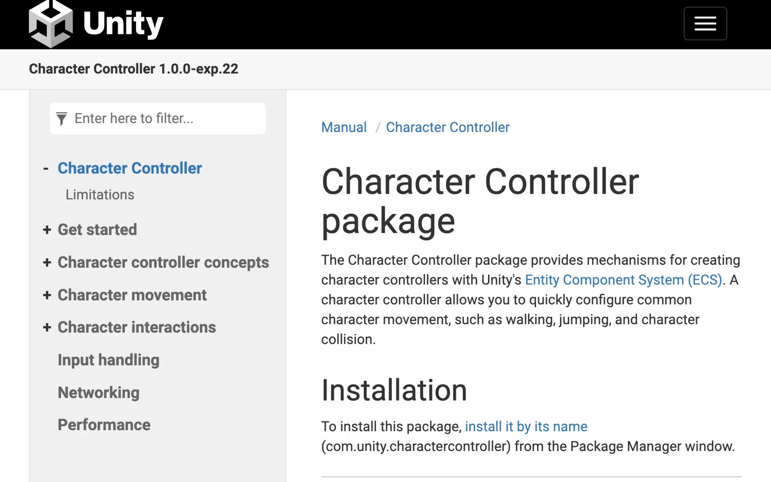The height and width of the screenshot is (482, 771).
Task: Expand Character controller concepts node
Action: (x=47, y=262)
